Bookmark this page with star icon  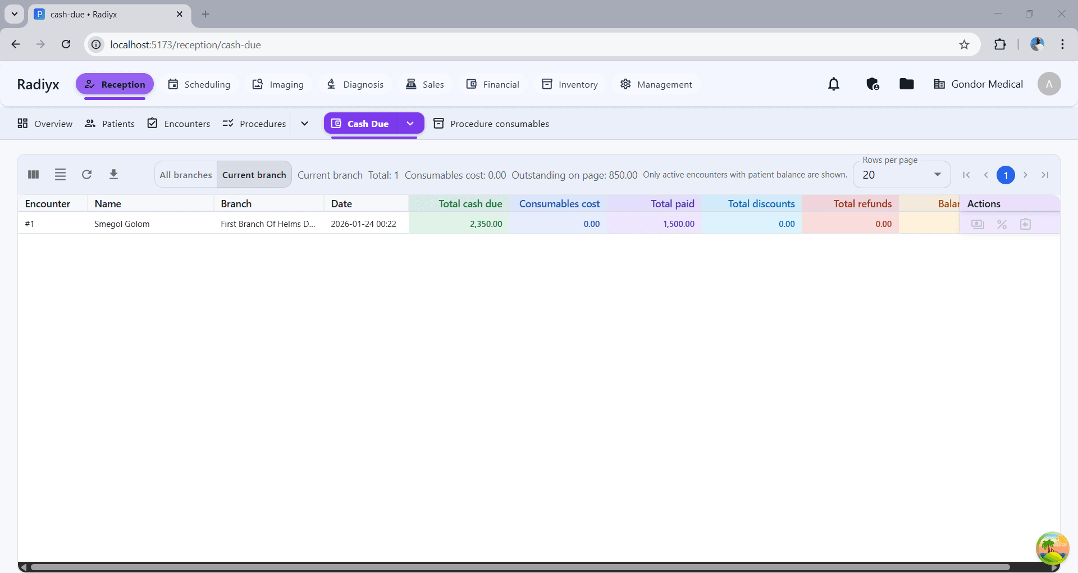964,44
